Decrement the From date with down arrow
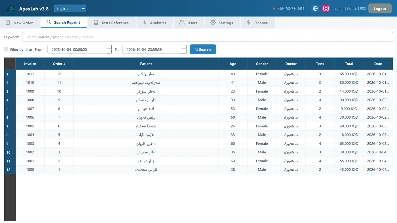This screenshot has width=397, height=223. [x=109, y=52]
